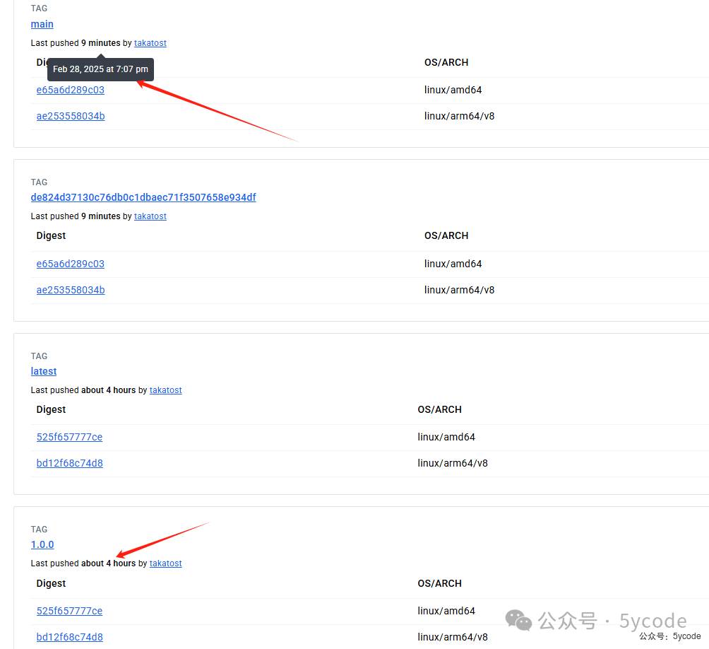Image resolution: width=709 pixels, height=649 pixels.
Task: Click 'Last pushed 9 minutes' under main tag
Action: pyautogui.click(x=76, y=43)
